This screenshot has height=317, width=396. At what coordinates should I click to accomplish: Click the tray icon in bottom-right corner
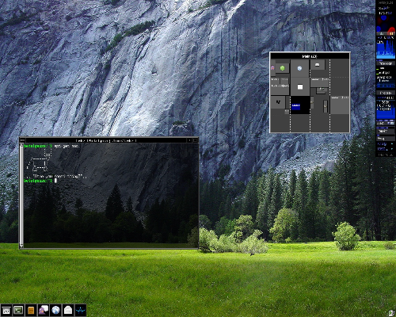(x=391, y=313)
